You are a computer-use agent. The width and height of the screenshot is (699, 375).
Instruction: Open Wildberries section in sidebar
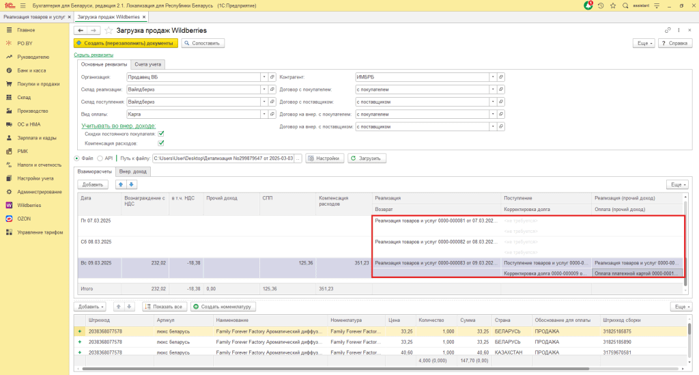click(x=29, y=205)
